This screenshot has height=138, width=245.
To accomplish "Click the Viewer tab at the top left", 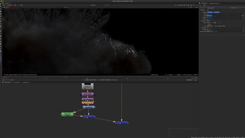I will tap(7, 3).
